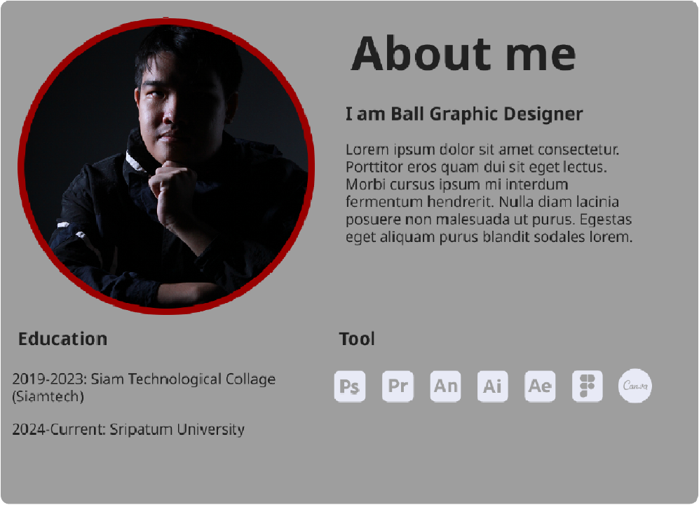
Task: Select the Figma logo icon
Action: (587, 386)
